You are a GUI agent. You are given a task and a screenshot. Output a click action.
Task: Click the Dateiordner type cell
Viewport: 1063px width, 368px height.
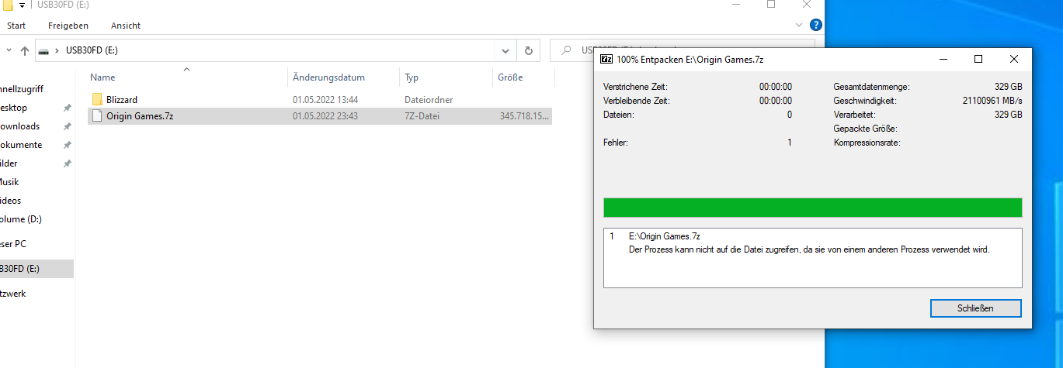point(429,100)
